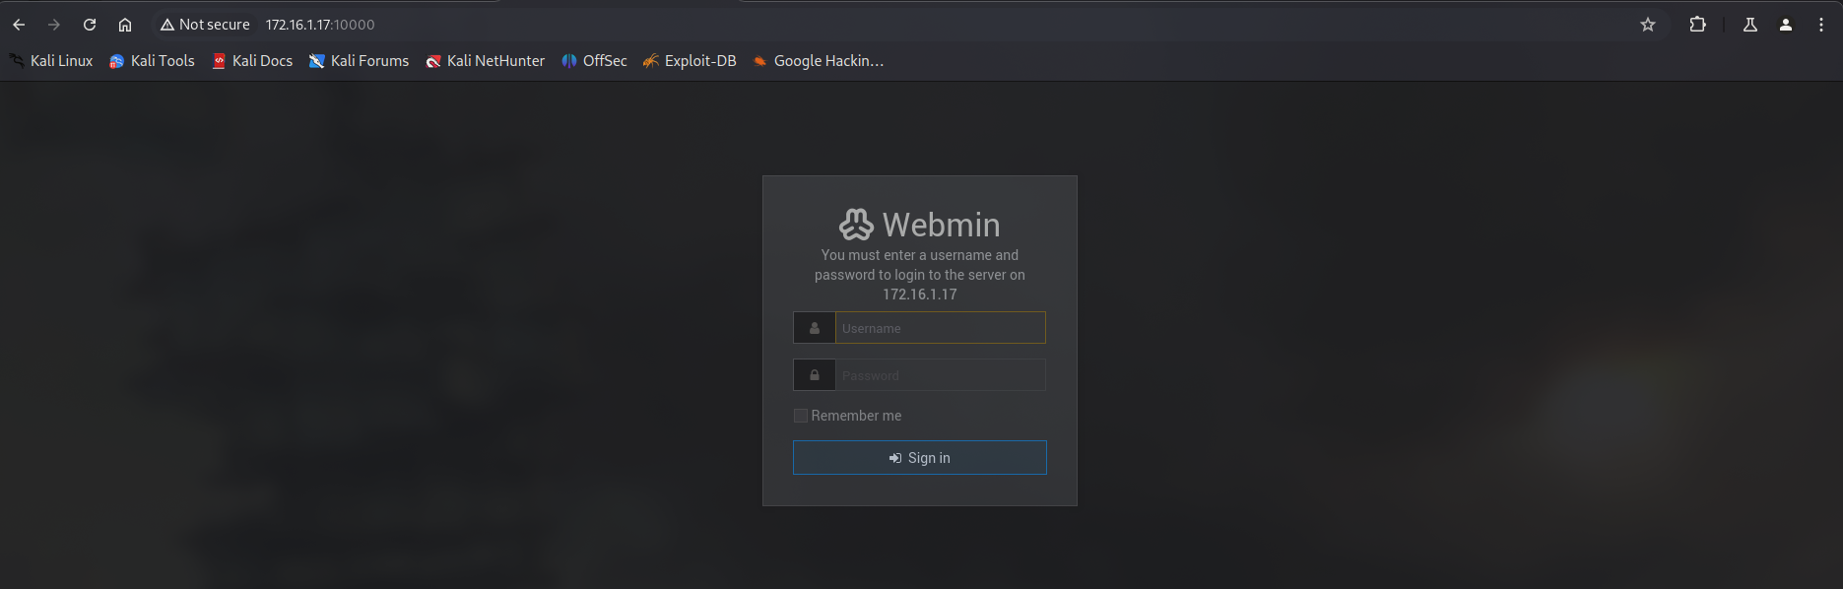The height and width of the screenshot is (589, 1843).
Task: Click the address bar URL
Action: 320,25
